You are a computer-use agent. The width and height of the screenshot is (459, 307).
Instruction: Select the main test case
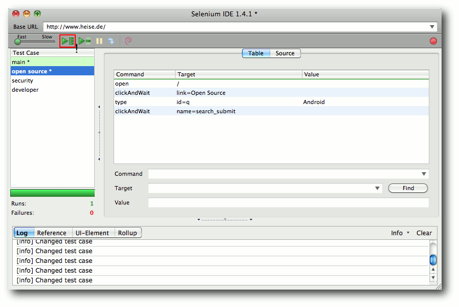tap(52, 62)
